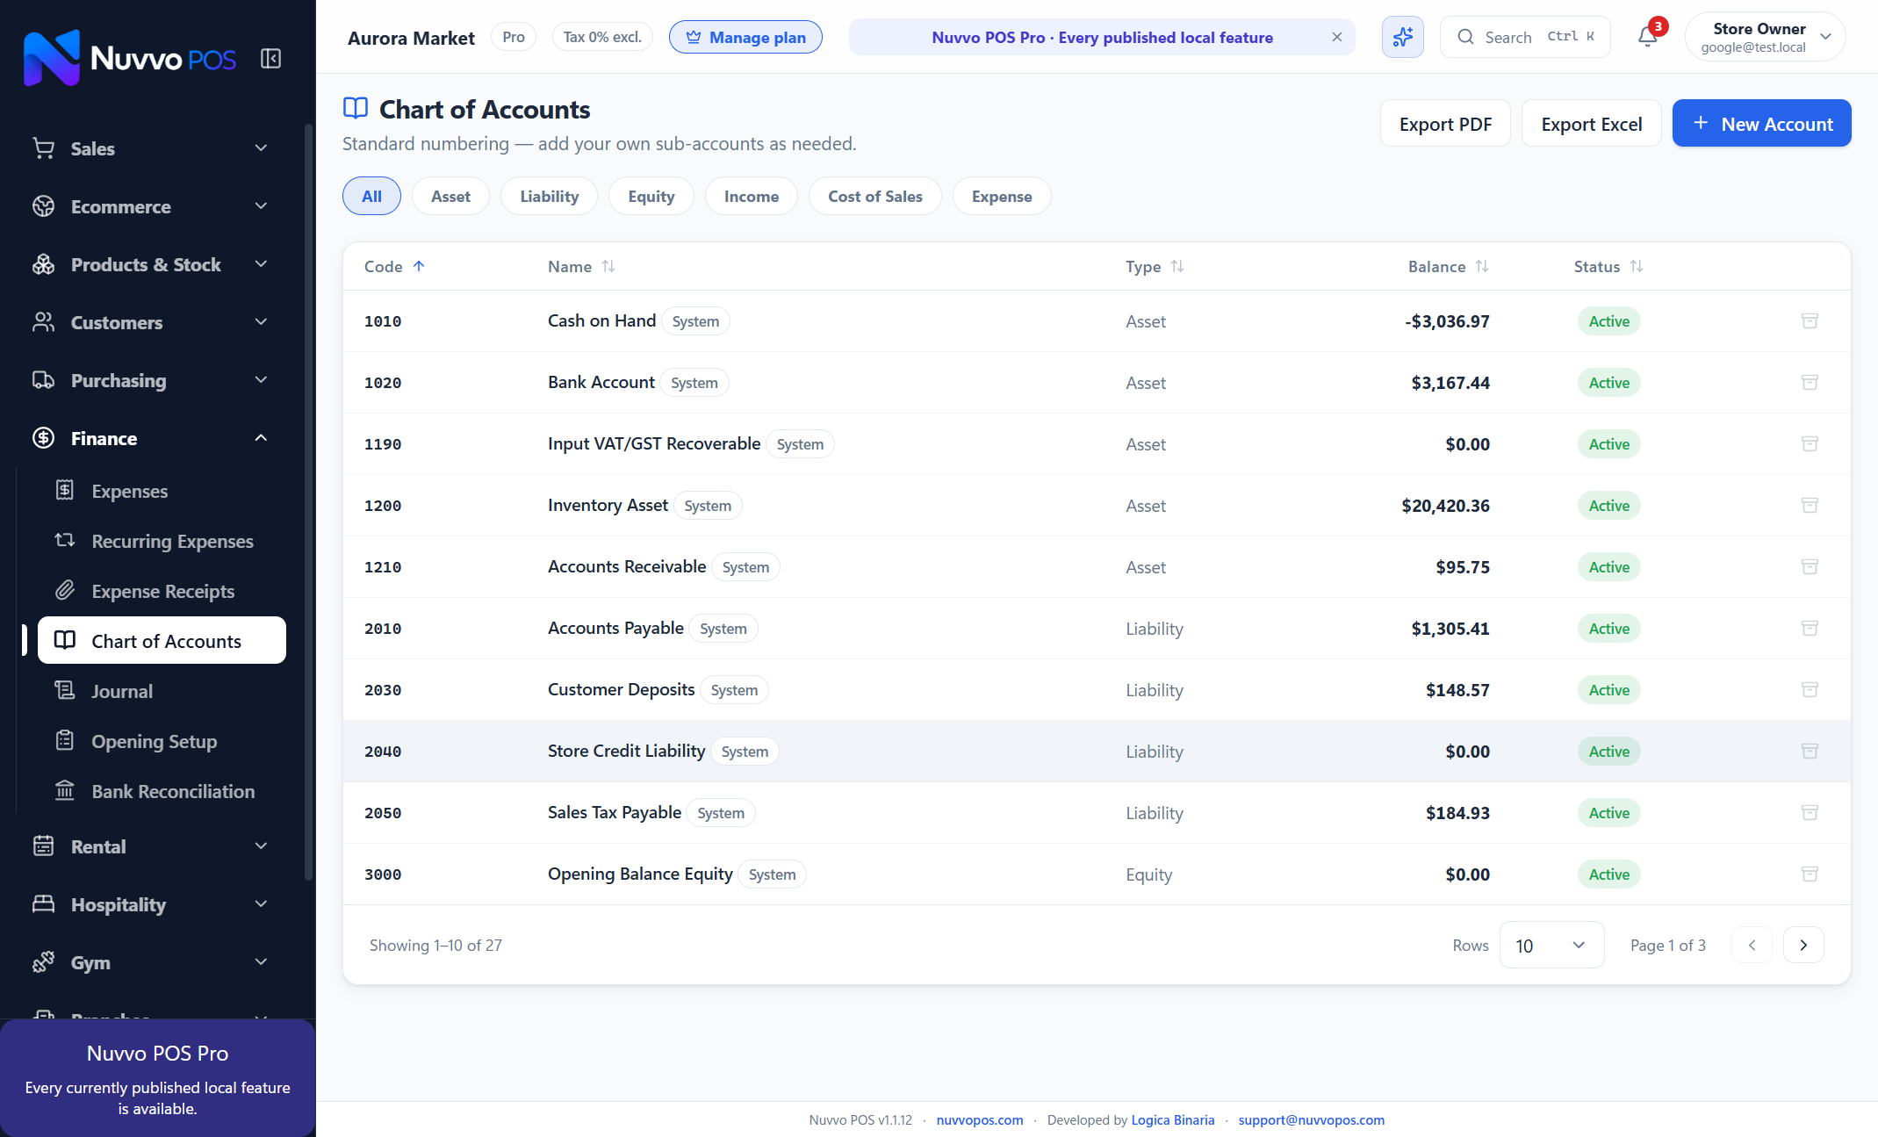Archive the Customer Deposits account
Image resolution: width=1878 pixels, height=1137 pixels.
click(x=1810, y=690)
